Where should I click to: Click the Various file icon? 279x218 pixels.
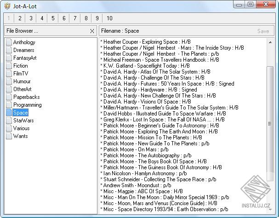pos(9,128)
